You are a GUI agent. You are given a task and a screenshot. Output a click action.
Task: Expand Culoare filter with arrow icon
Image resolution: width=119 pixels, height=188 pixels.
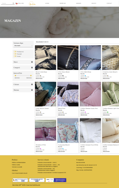(32, 84)
